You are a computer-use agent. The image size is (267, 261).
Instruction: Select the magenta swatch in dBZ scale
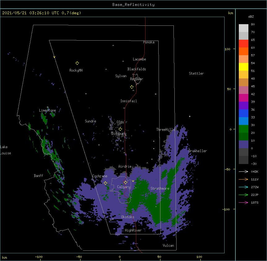coord(243,98)
